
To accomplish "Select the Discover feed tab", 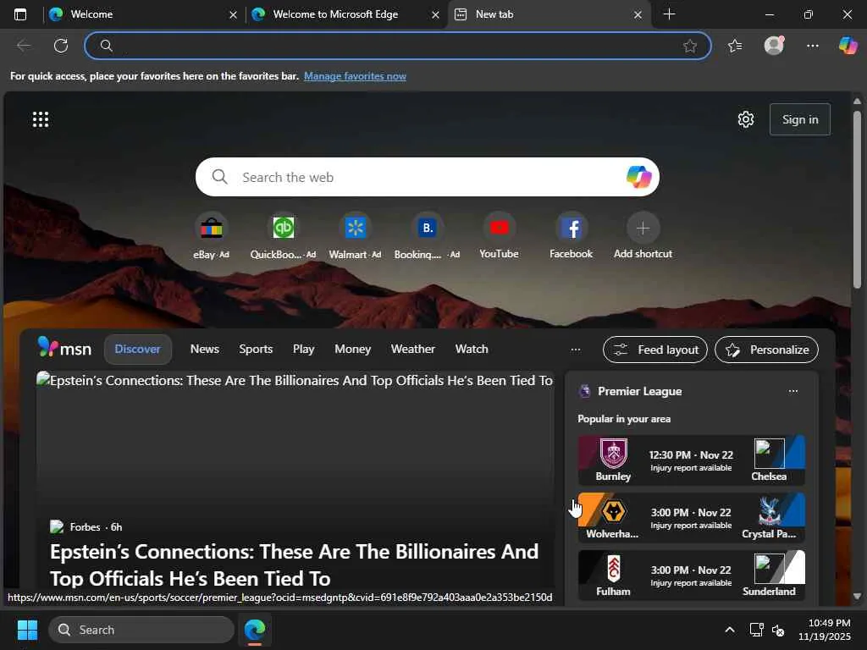I will point(138,350).
